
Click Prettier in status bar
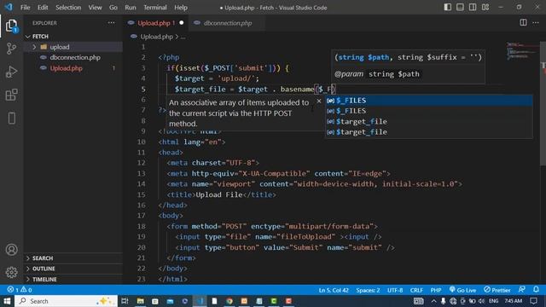(497, 290)
